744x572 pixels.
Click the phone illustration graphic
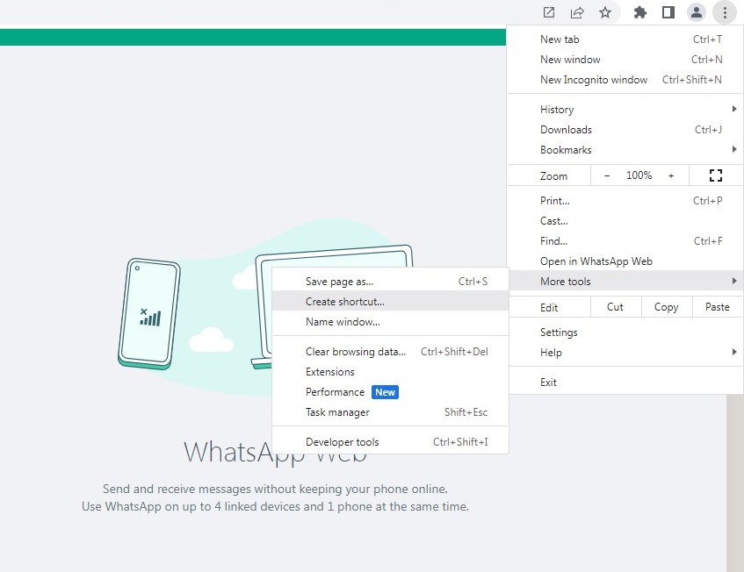pos(149,314)
